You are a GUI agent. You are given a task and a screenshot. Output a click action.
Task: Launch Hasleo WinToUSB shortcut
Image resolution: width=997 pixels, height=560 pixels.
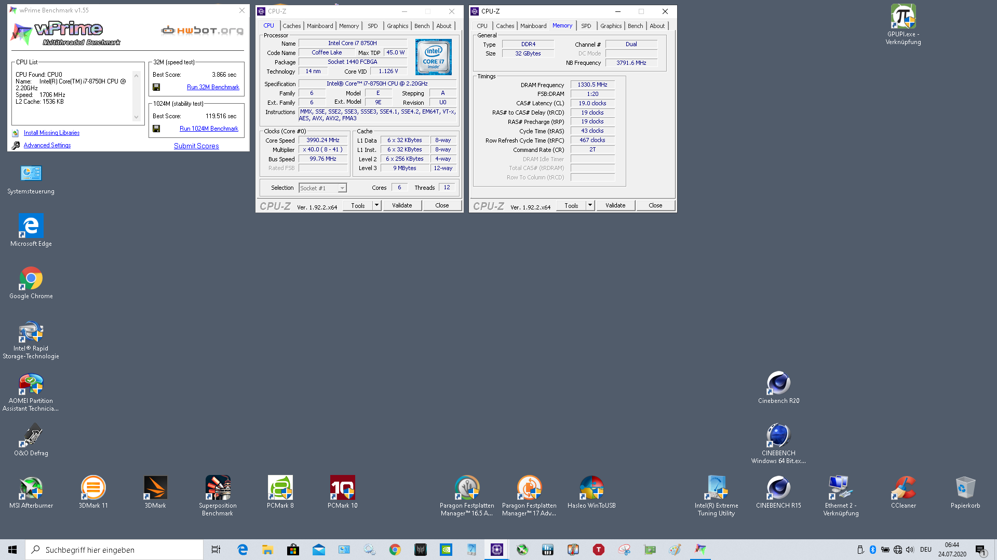pos(591,493)
